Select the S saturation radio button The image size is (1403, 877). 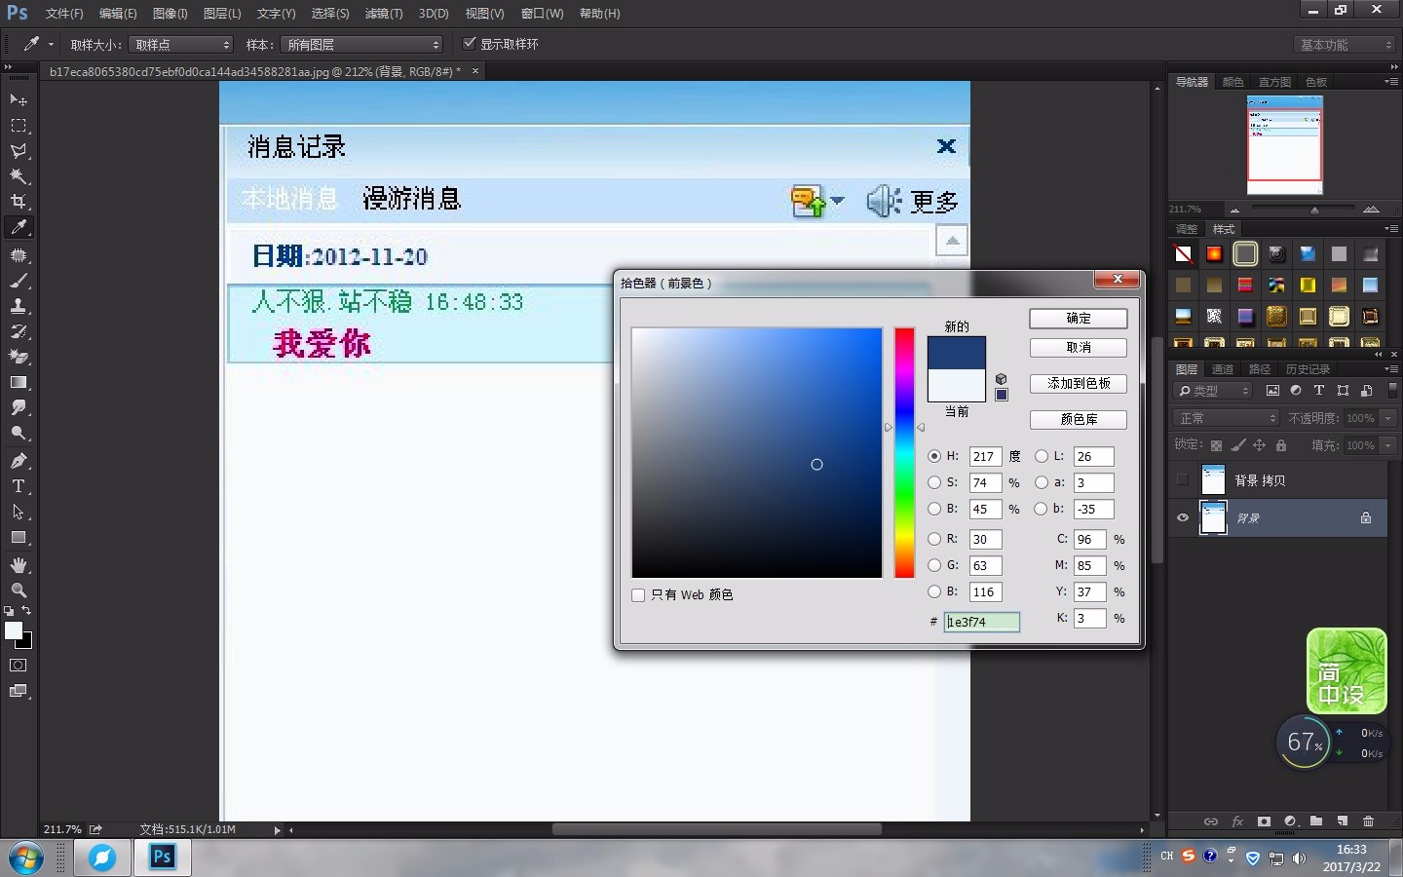point(934,482)
